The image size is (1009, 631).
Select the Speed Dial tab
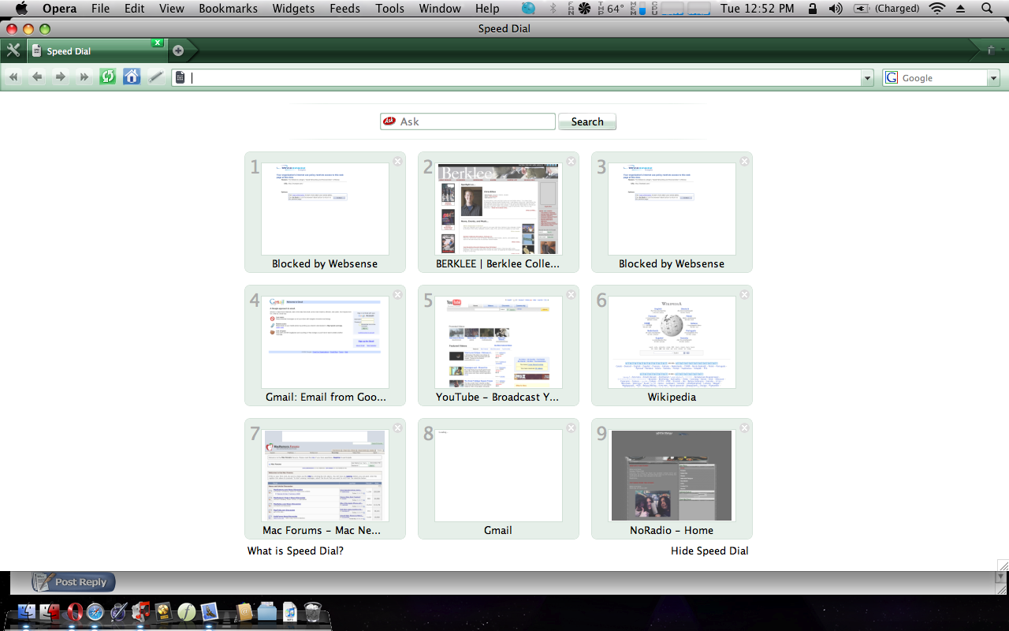coord(96,50)
